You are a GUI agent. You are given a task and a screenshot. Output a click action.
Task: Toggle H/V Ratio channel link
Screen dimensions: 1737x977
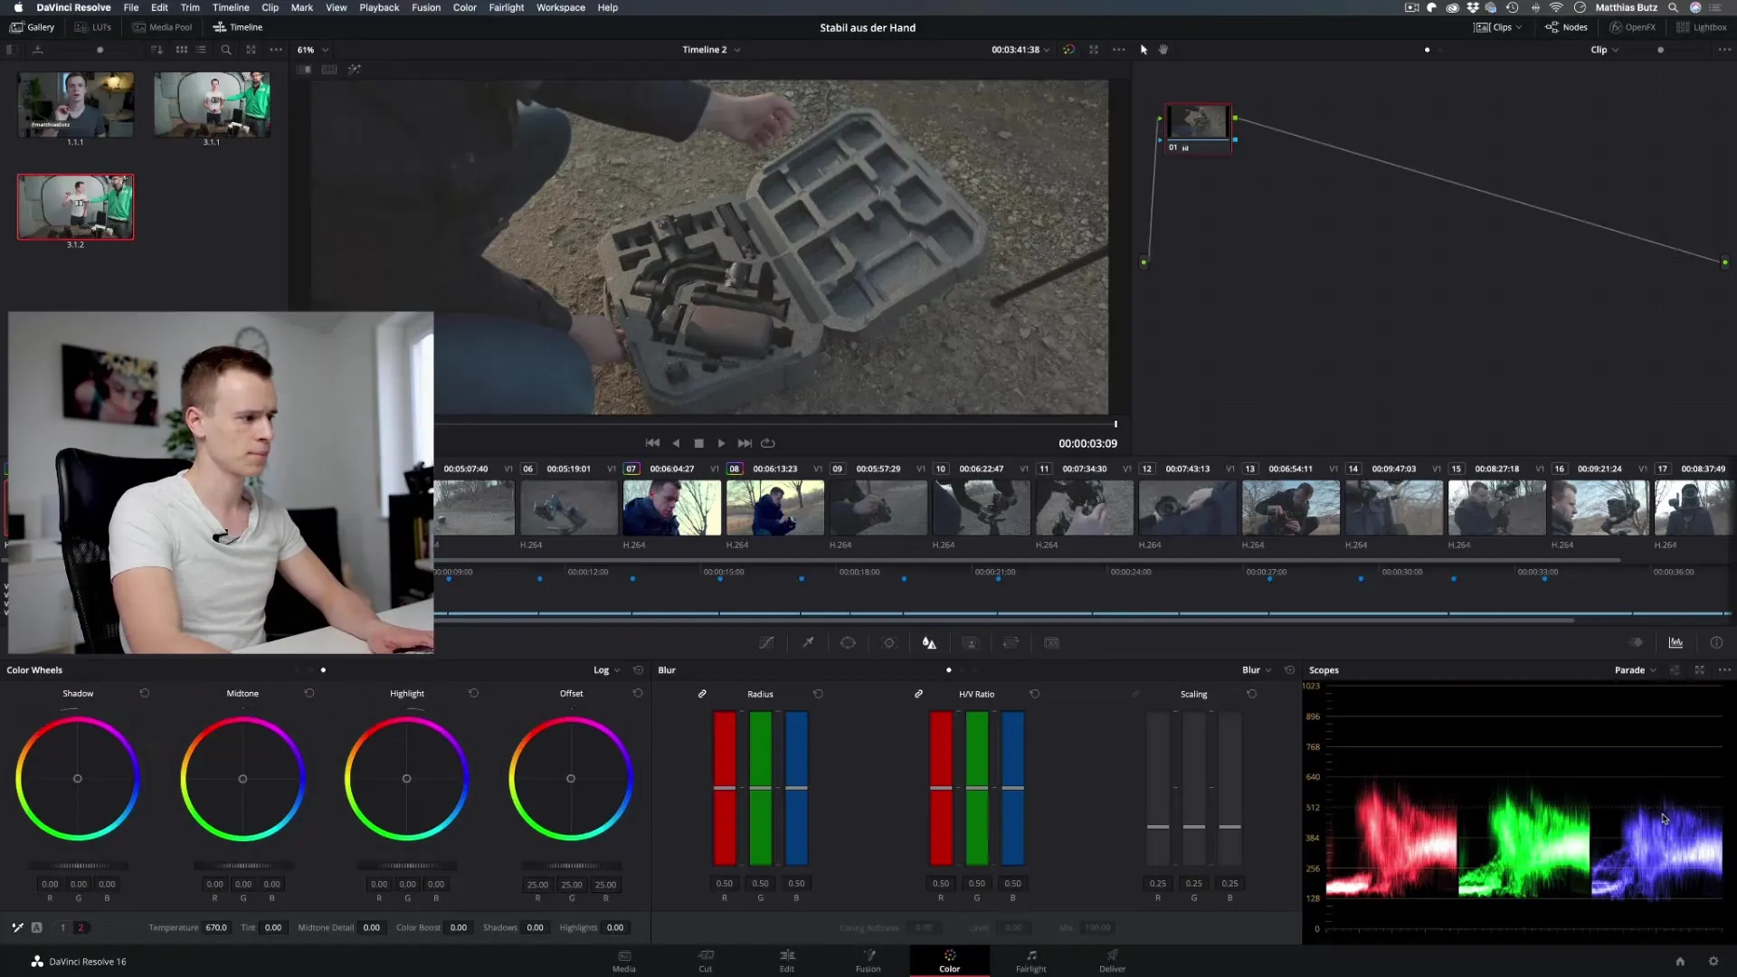(918, 694)
